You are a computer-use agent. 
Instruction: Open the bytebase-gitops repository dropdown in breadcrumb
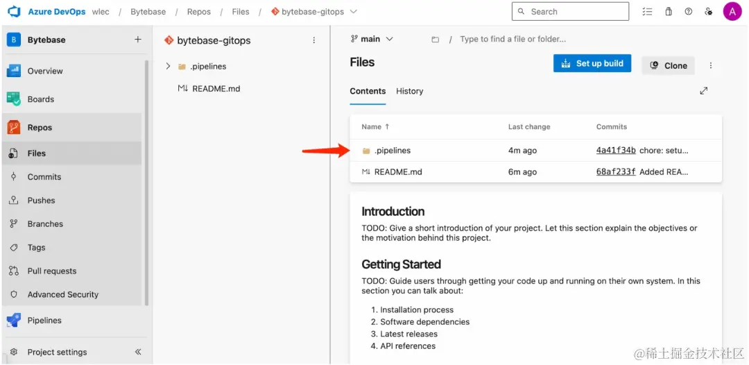(x=354, y=12)
